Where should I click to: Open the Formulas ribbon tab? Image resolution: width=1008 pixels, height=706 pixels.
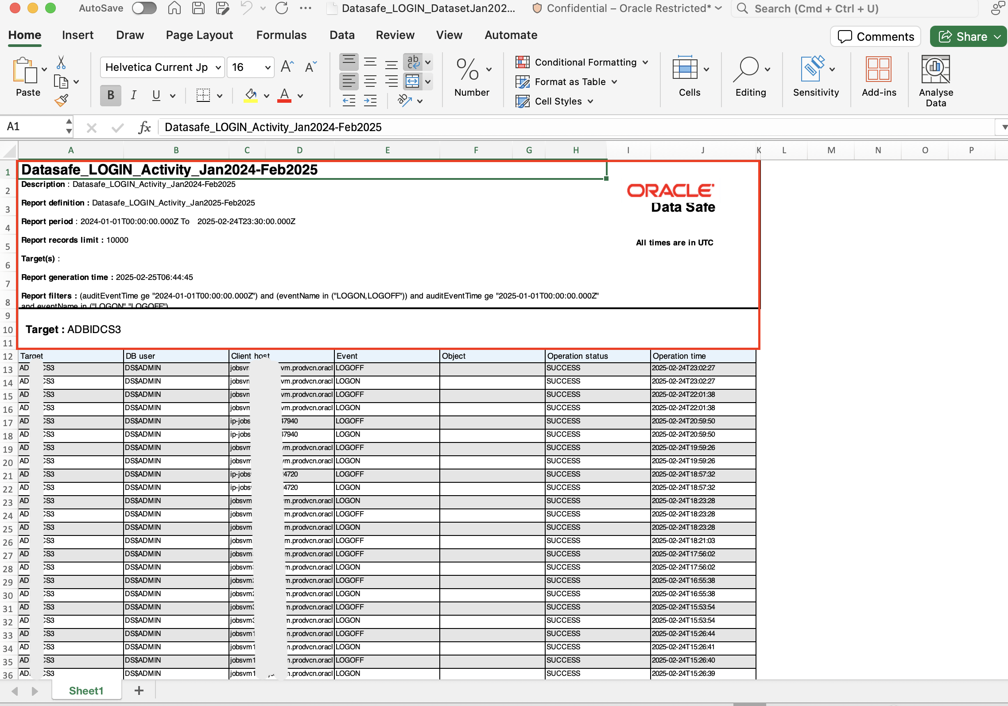pos(281,35)
